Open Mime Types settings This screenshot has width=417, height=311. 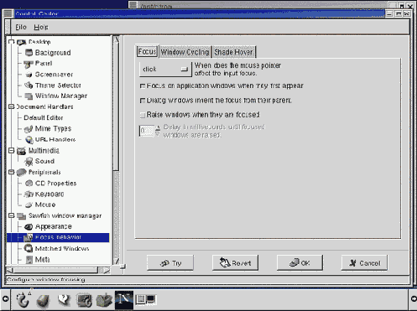click(53, 128)
